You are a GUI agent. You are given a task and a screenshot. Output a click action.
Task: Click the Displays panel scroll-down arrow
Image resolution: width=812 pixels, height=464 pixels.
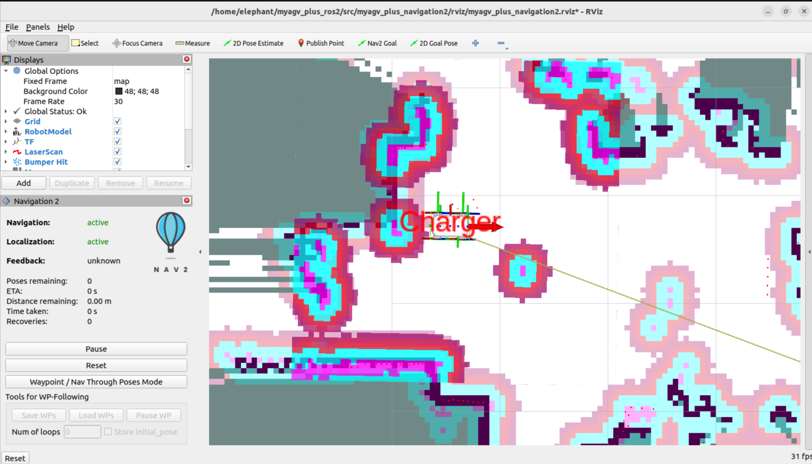[x=188, y=166]
